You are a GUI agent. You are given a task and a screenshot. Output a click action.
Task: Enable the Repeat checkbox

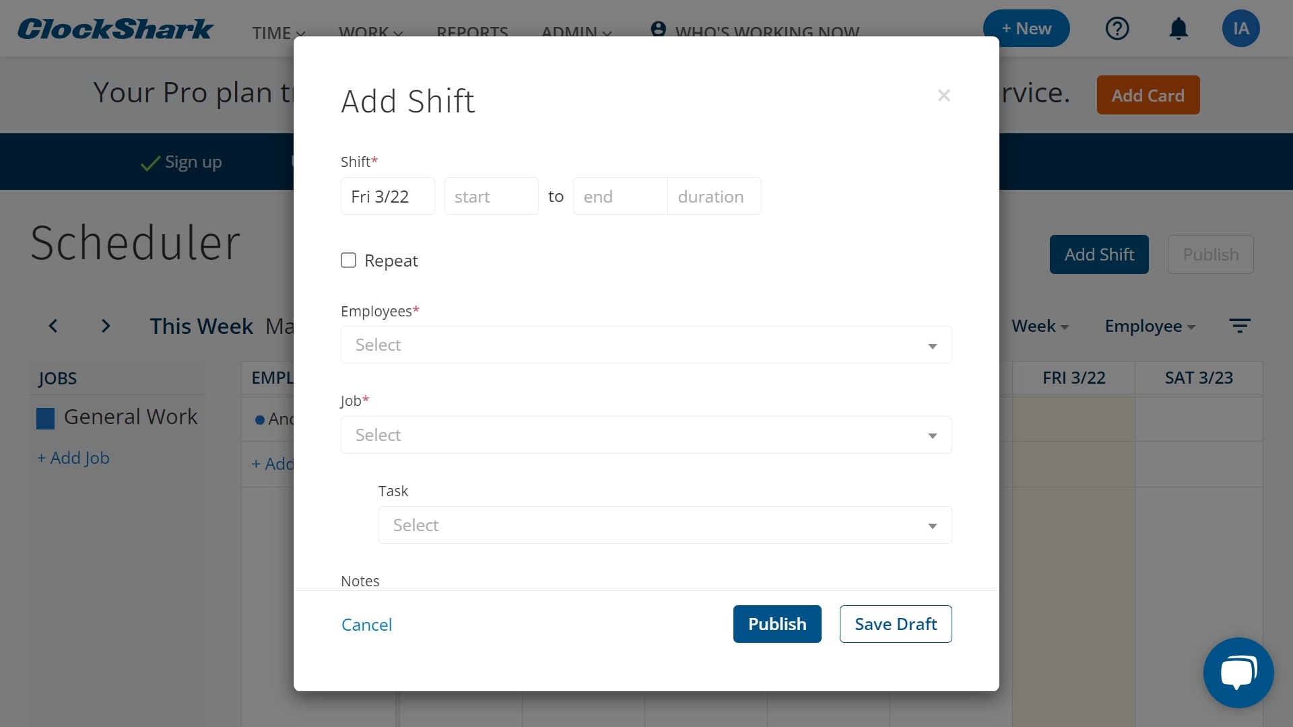348,261
